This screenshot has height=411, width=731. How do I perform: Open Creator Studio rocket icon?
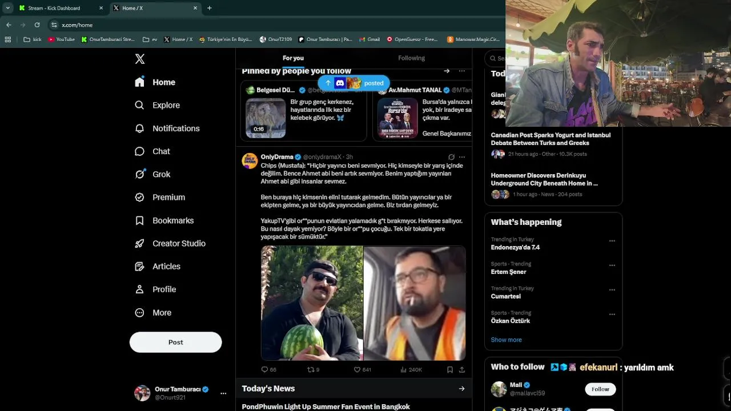pos(140,243)
